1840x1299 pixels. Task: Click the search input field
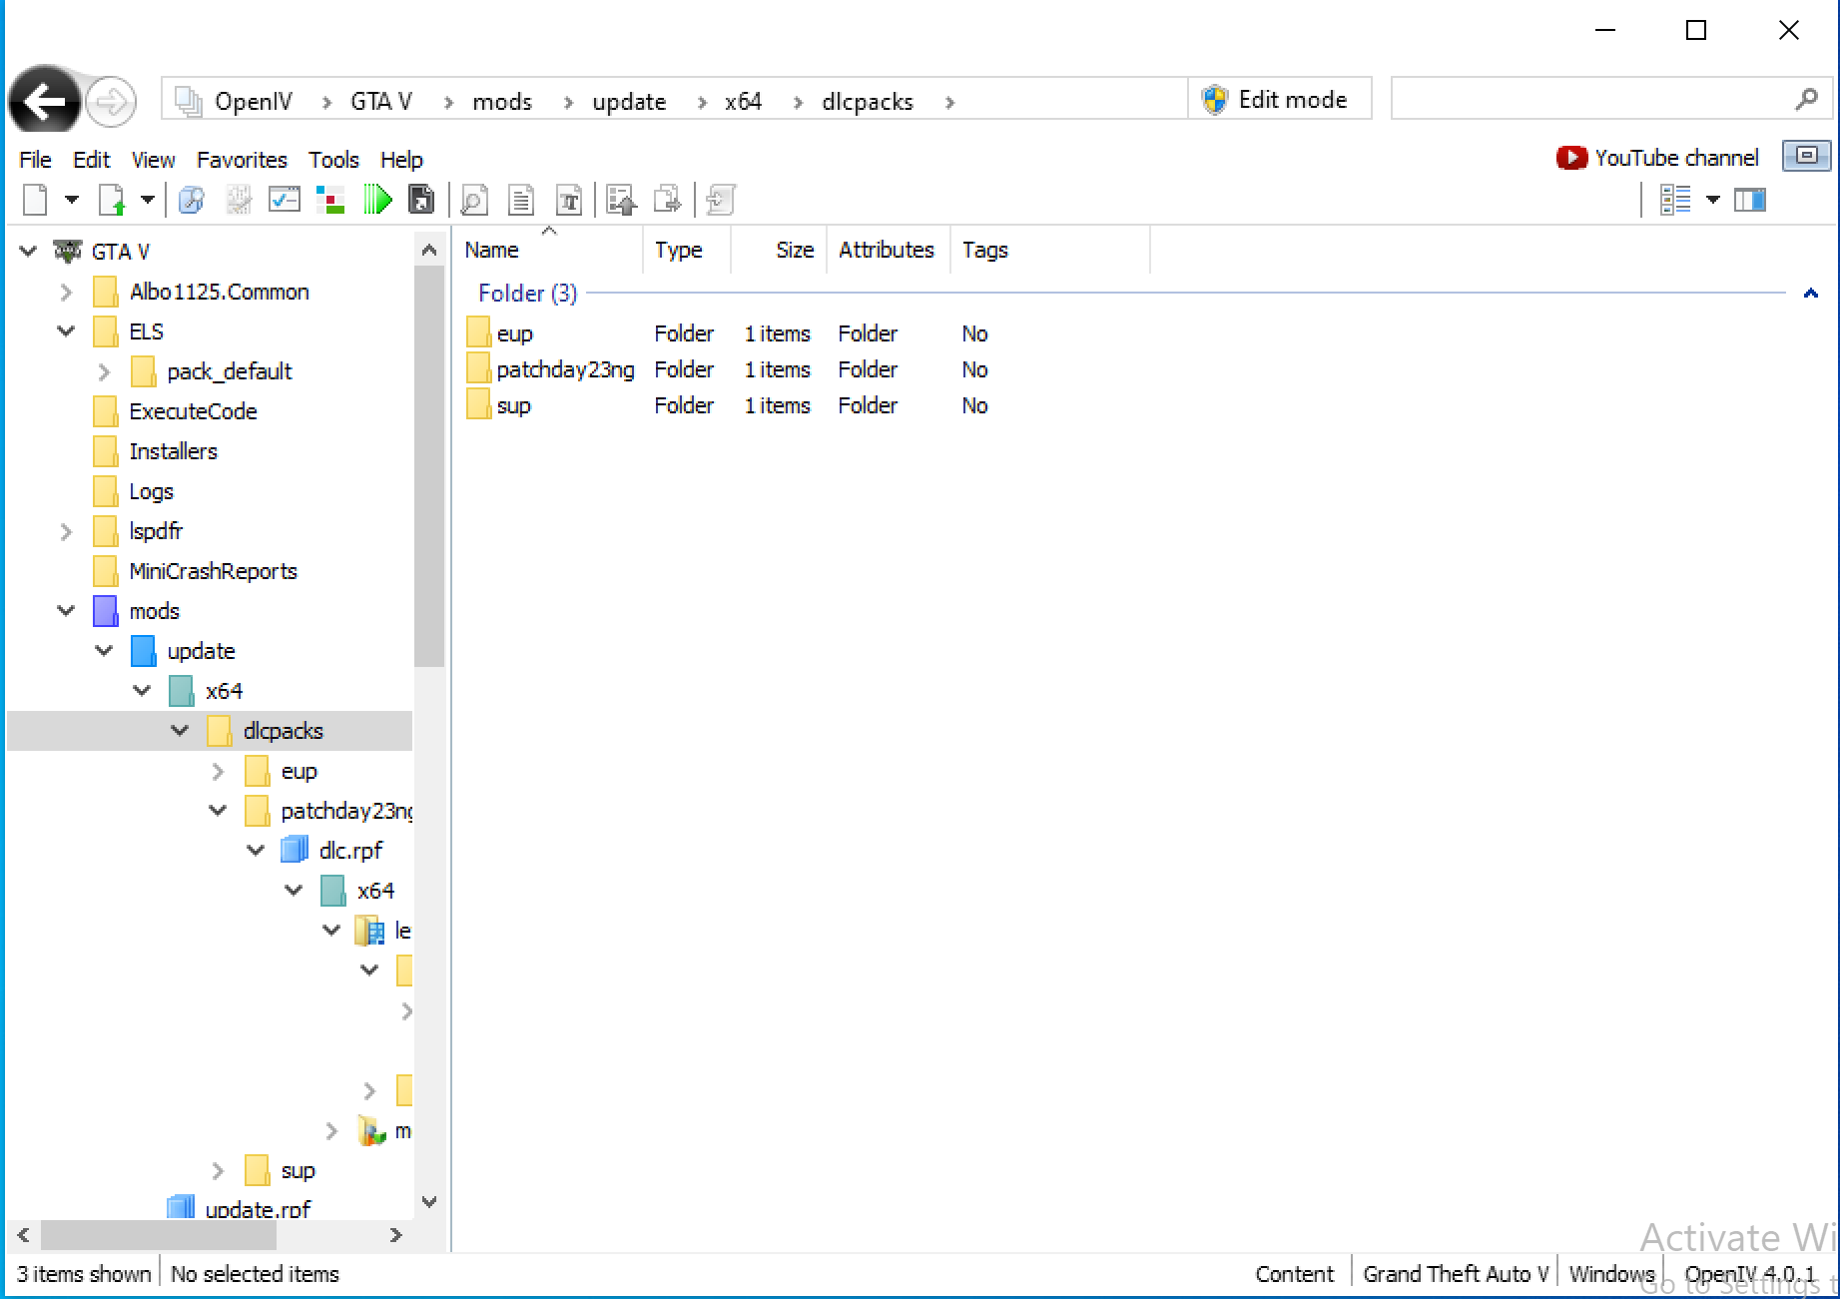click(1591, 99)
